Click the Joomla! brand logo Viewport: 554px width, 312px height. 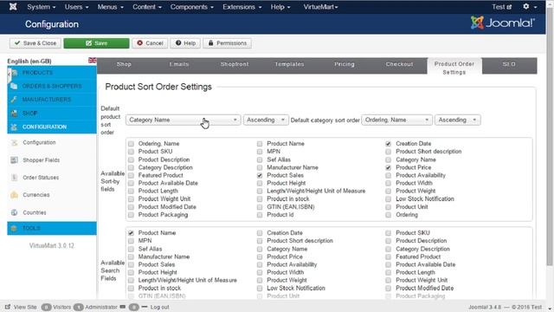[x=502, y=23]
